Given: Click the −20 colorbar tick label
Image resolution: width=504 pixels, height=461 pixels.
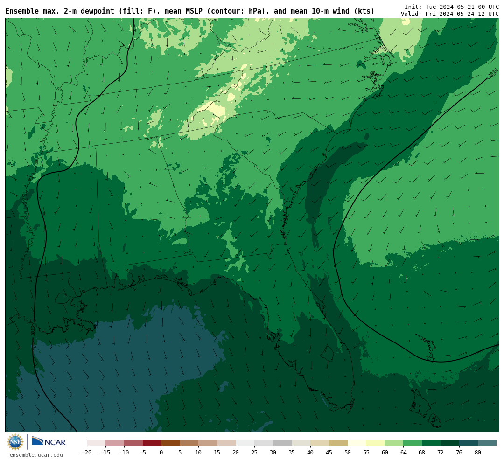Looking at the screenshot, I should click(x=87, y=453).
